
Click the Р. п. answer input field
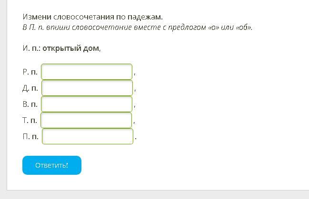tap(87, 72)
